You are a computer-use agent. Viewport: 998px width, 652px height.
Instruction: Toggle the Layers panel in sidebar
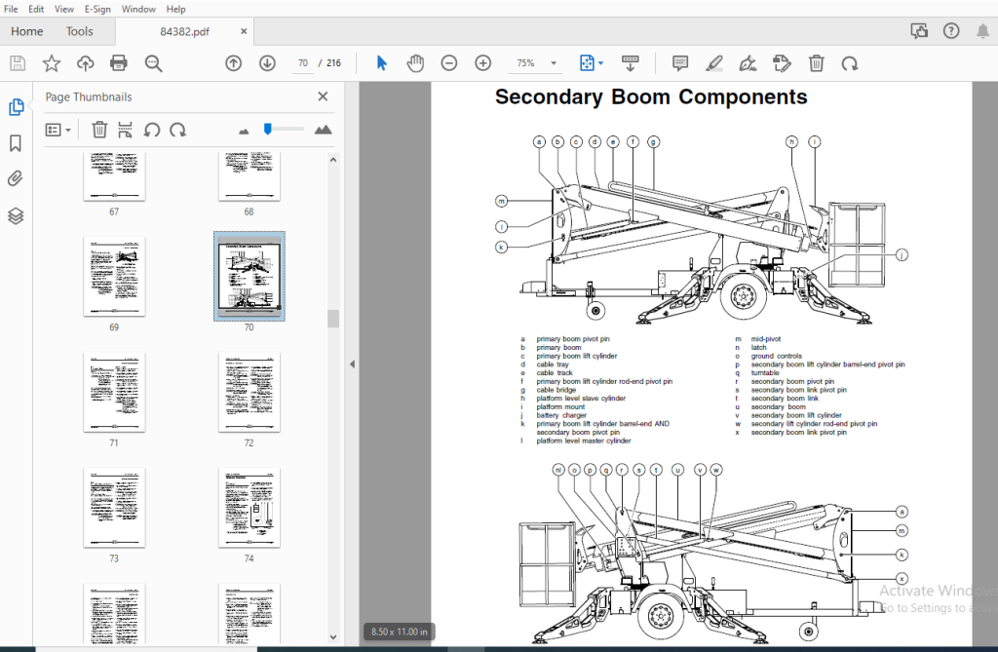pos(16,215)
